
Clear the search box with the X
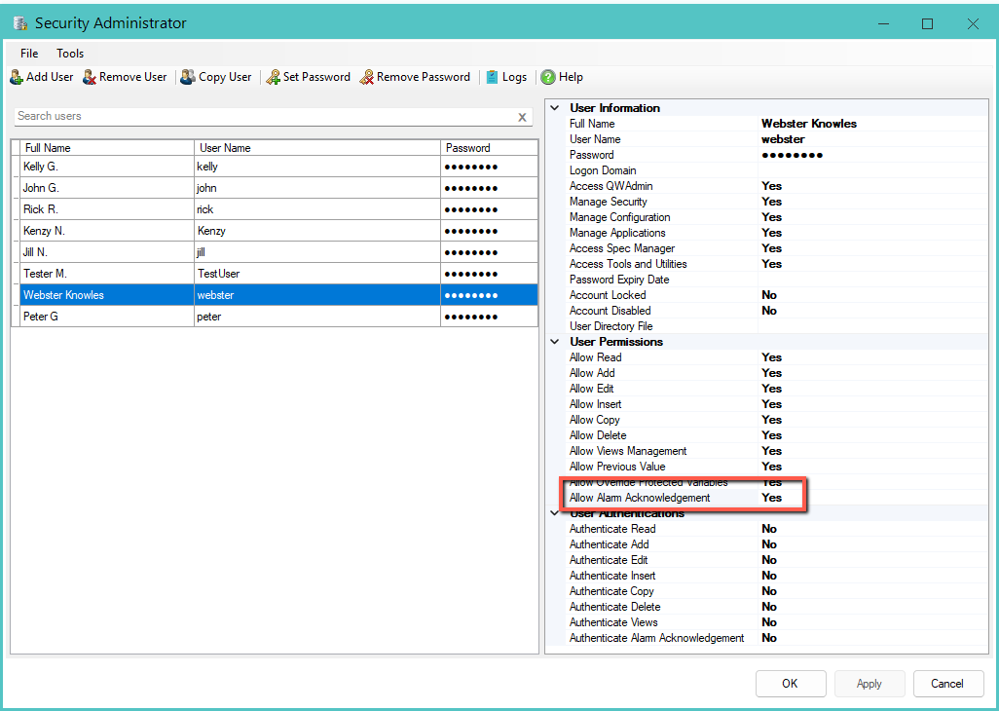[522, 117]
